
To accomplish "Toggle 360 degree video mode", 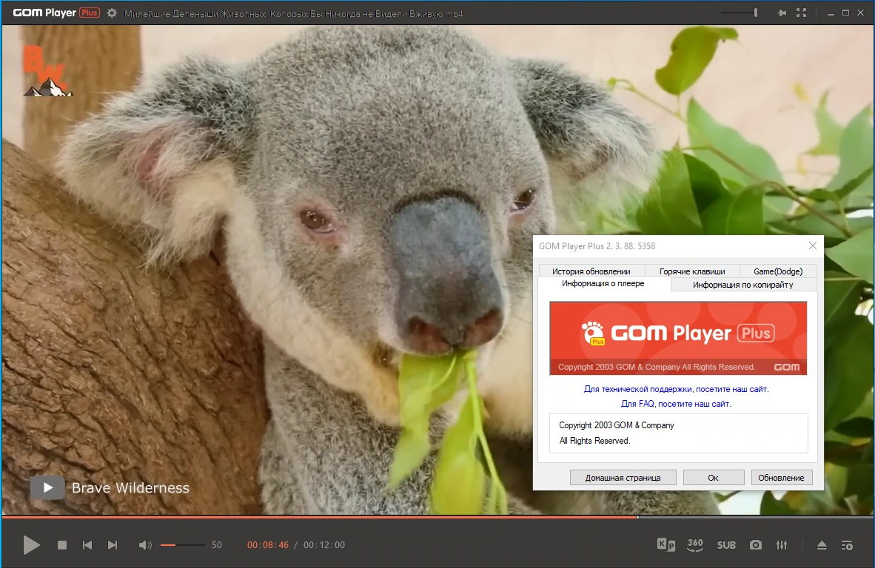I will (x=695, y=544).
